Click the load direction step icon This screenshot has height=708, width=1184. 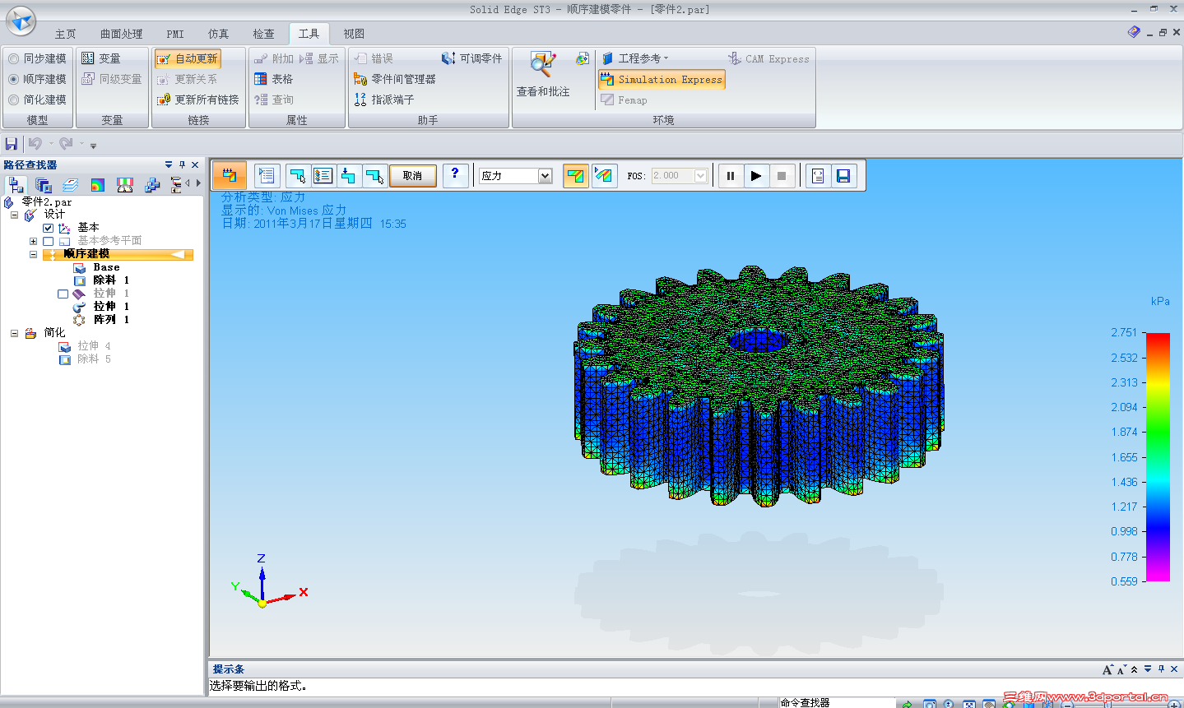point(348,175)
